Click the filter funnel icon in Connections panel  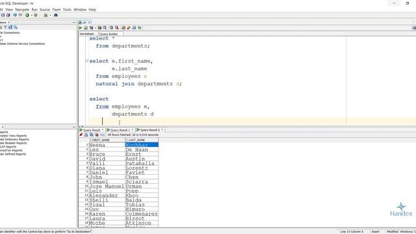pos(5,27)
